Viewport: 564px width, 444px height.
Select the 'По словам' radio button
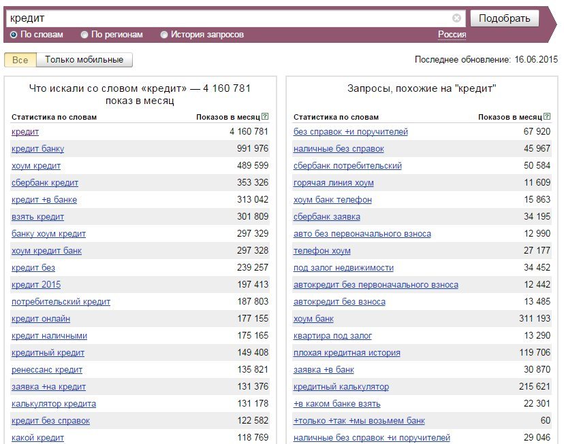[x=14, y=35]
